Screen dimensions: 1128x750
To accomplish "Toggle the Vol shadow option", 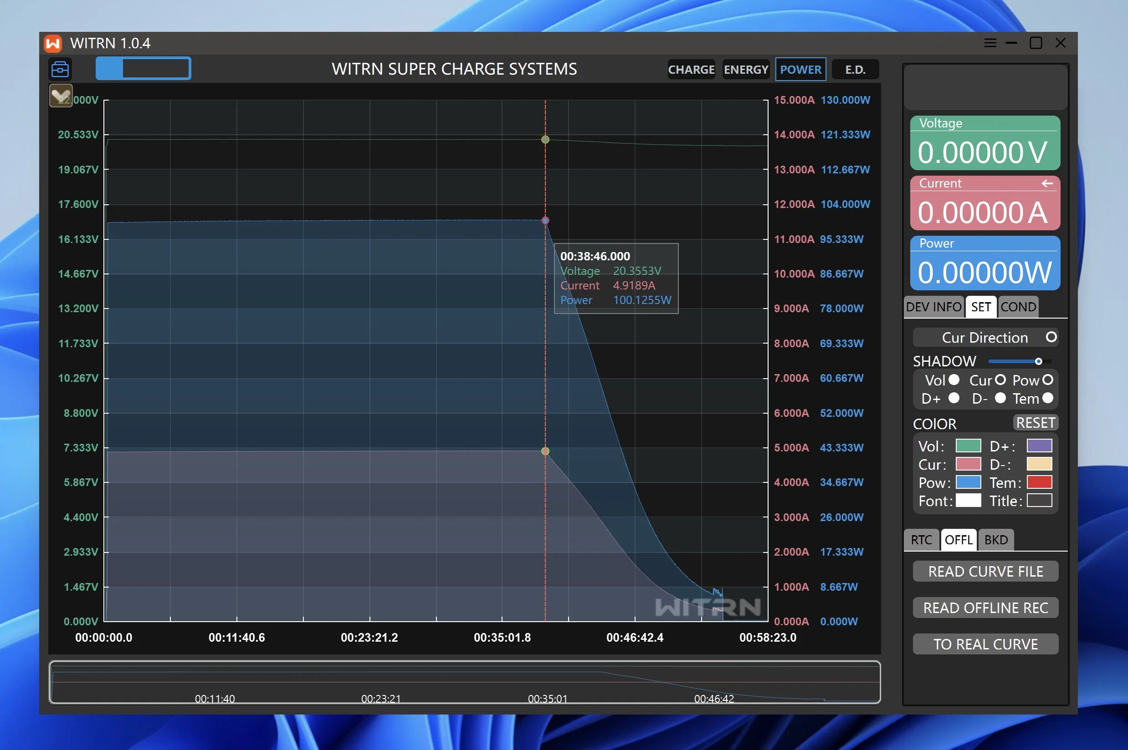I will [x=954, y=380].
